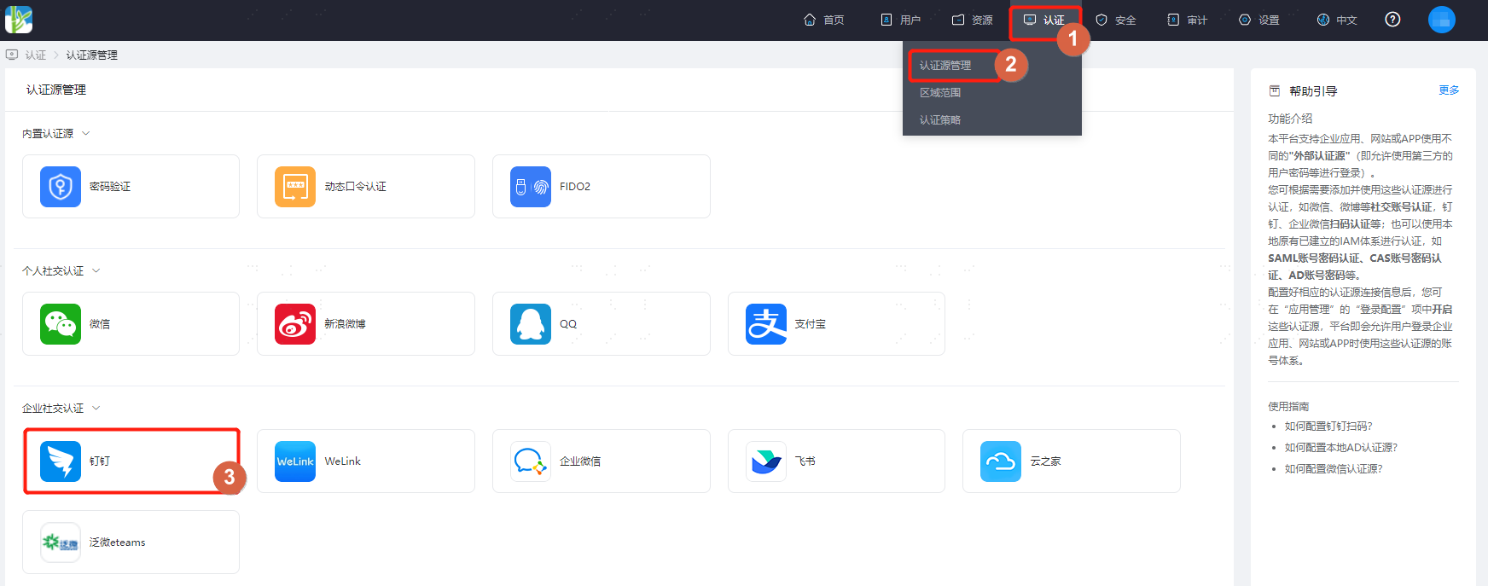Open the 认证 top menu
Screen dimensions: 1488x586
coord(1044,20)
